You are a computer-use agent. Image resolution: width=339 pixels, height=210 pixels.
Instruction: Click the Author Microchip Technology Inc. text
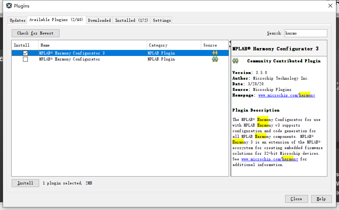pyautogui.click(x=270, y=78)
